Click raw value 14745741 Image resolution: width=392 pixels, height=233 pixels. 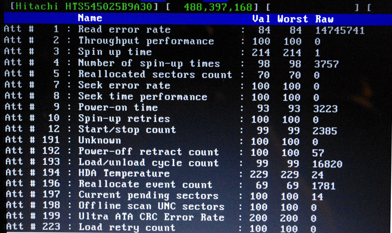click(x=340, y=30)
